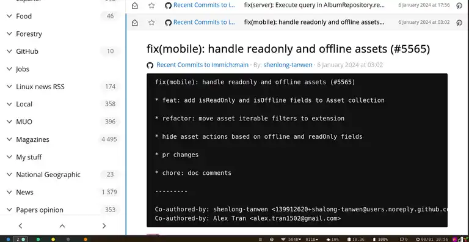Click the '* hide asset actions based on offline' line
Viewport: 469px width, 242px height.
pyautogui.click(x=258, y=137)
